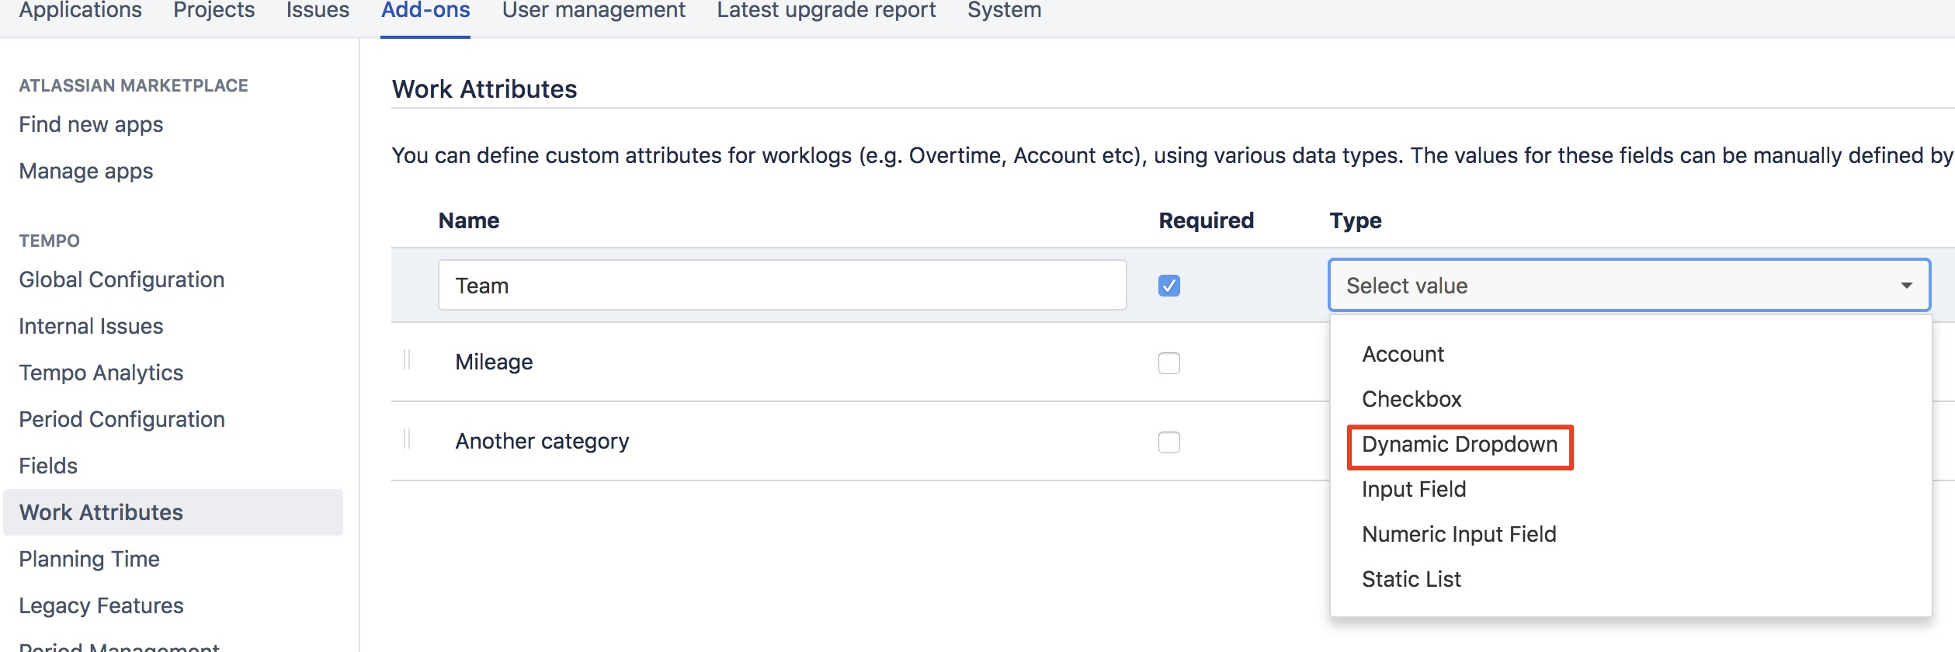Open Find new apps link

point(91,125)
